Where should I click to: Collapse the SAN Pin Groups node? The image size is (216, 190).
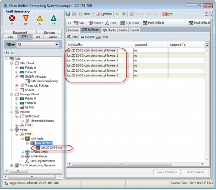(17, 76)
